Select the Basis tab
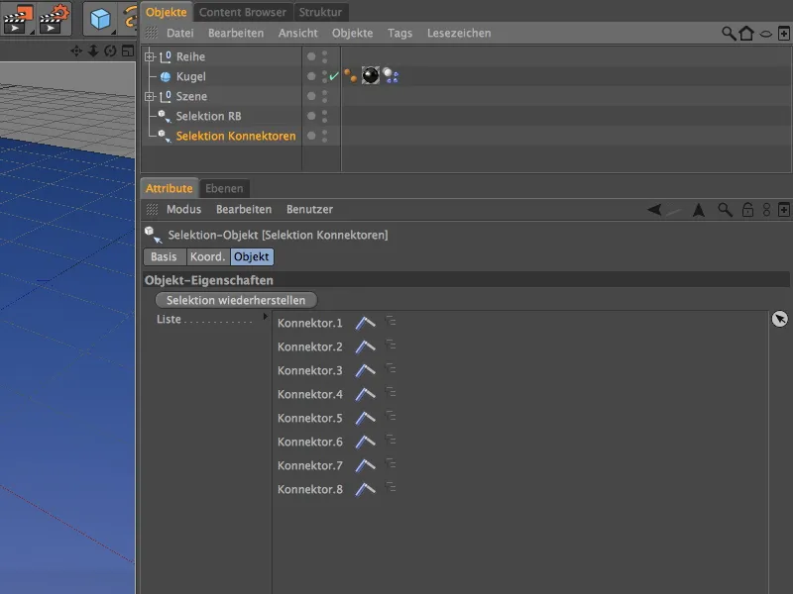The image size is (793, 594). click(164, 256)
